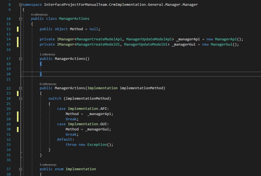
Task: Click the yellow change marker on line 12
Action: [18, 29]
